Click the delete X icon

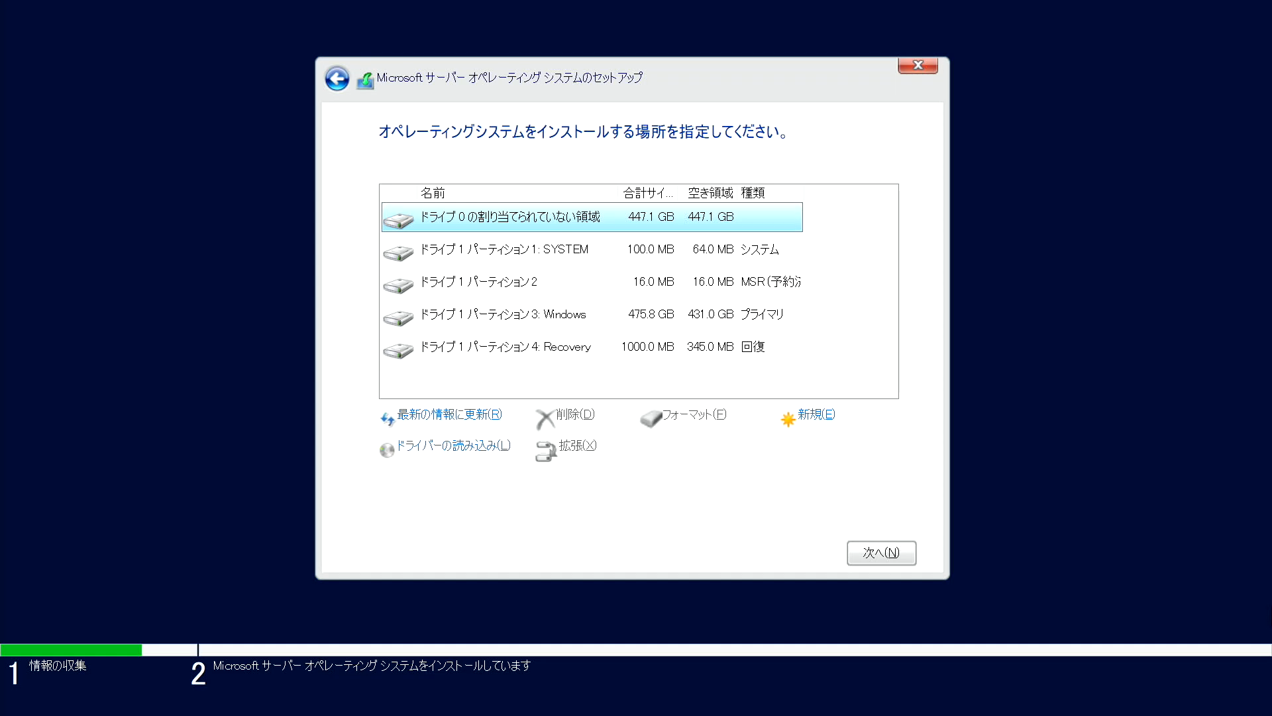[x=545, y=419]
